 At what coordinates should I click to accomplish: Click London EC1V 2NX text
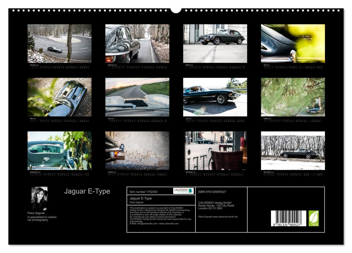(210, 208)
